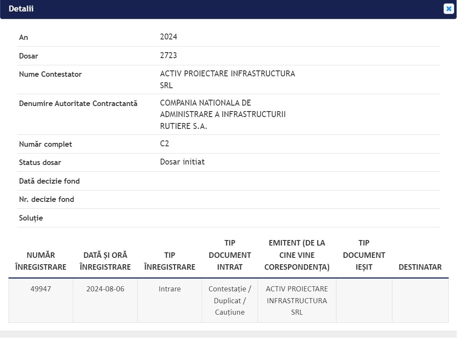Select the COMPANIA NATIONALA DE ADMINISTRARE authority name
The image size is (458, 338).
pyautogui.click(x=223, y=115)
